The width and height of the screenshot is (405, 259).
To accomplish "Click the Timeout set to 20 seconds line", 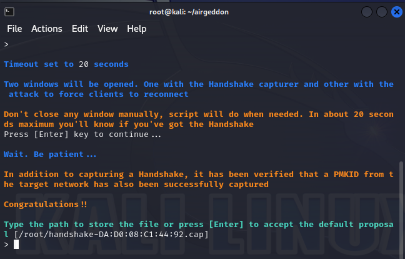I will pyautogui.click(x=66, y=64).
